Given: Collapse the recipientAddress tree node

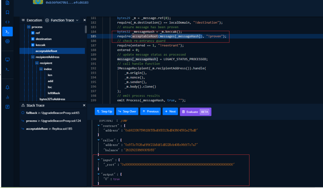Looking at the screenshot, I should (x=33, y=57).
